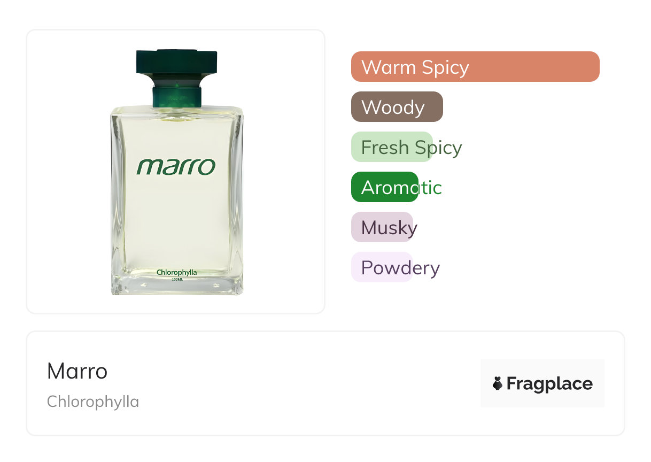Click the Fragplace logo text
This screenshot has height=462, width=651.
[x=549, y=383]
